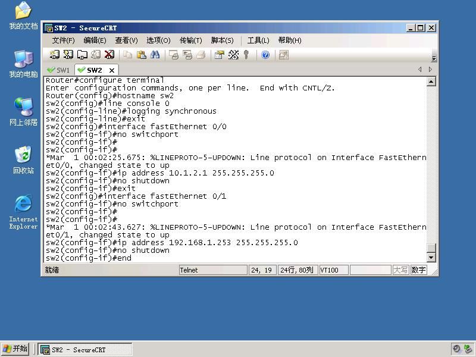
Task: Open the 工具(L) menu
Action: click(258, 40)
